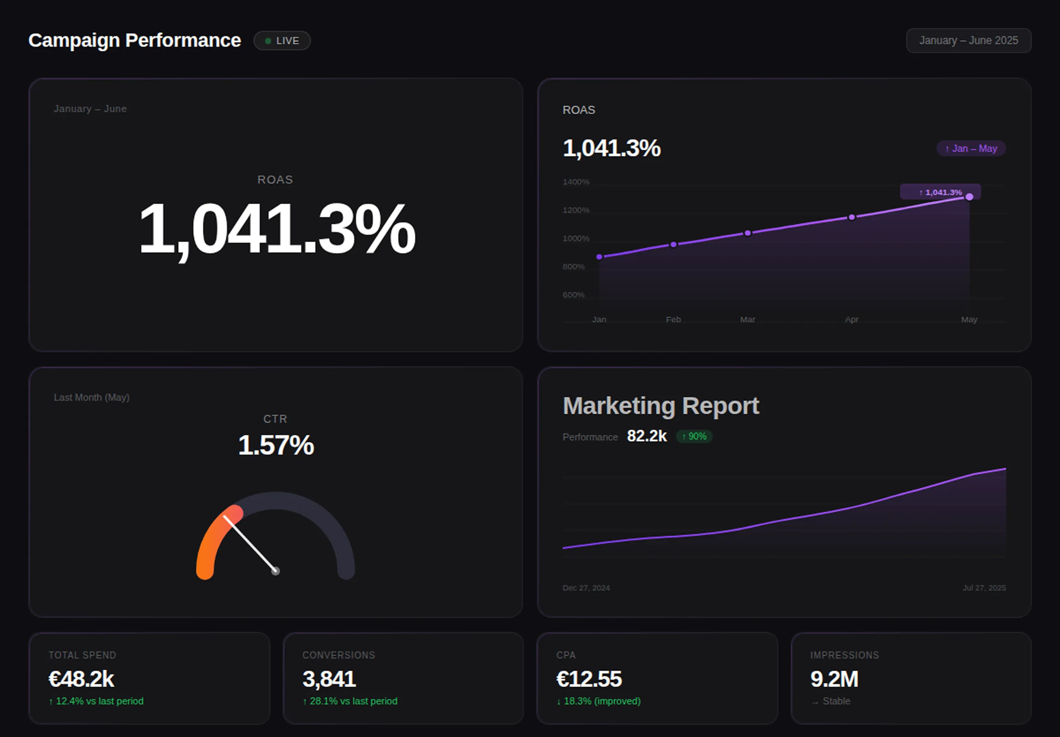Click the Jul 27, 2025 end date label
1060x737 pixels.
pos(984,588)
